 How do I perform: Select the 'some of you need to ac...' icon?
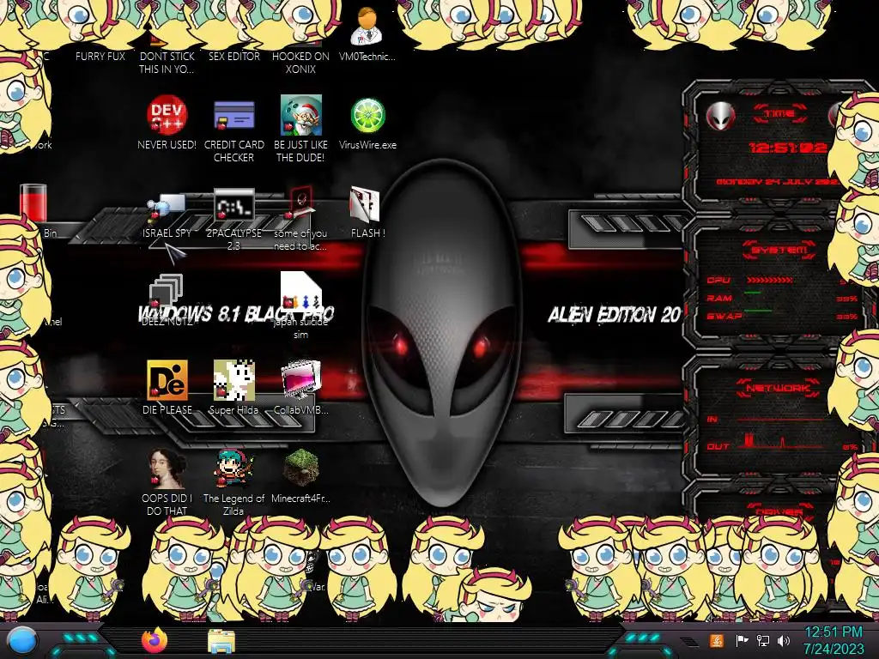[x=300, y=203]
